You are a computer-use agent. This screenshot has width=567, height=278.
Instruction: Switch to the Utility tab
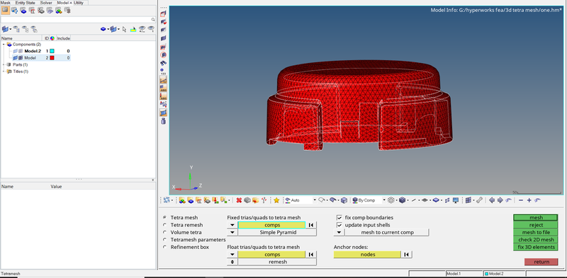click(x=79, y=3)
